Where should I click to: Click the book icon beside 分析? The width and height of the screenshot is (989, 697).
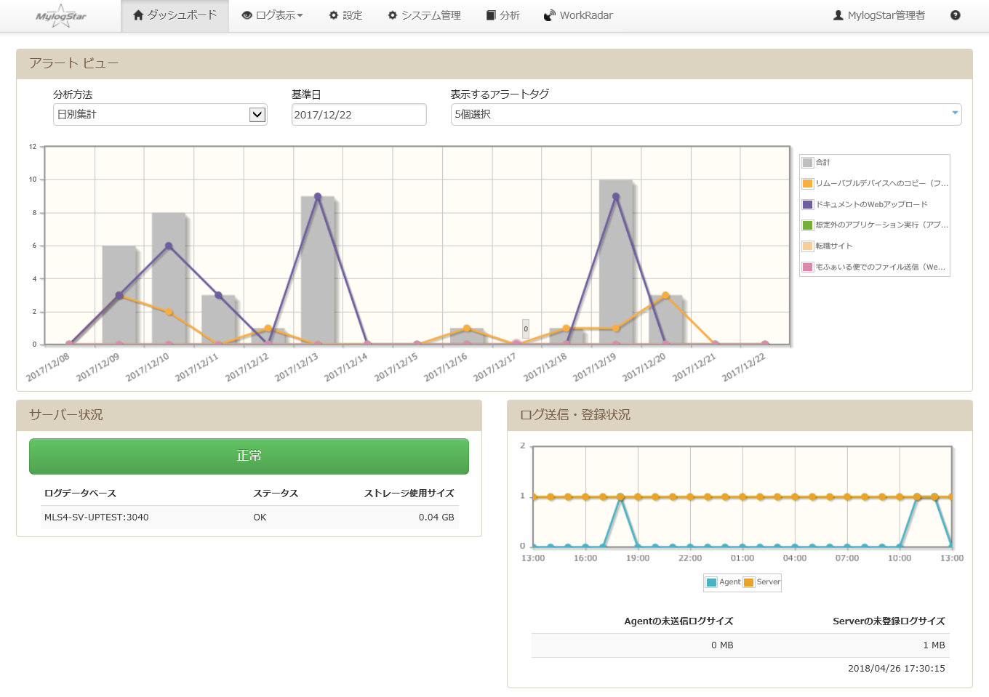(491, 15)
